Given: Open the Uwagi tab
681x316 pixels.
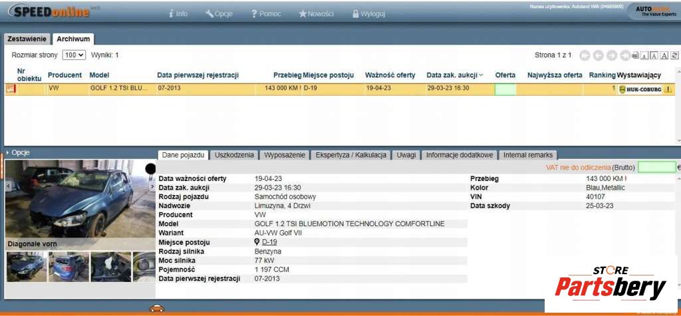Looking at the screenshot, I should click(406, 155).
